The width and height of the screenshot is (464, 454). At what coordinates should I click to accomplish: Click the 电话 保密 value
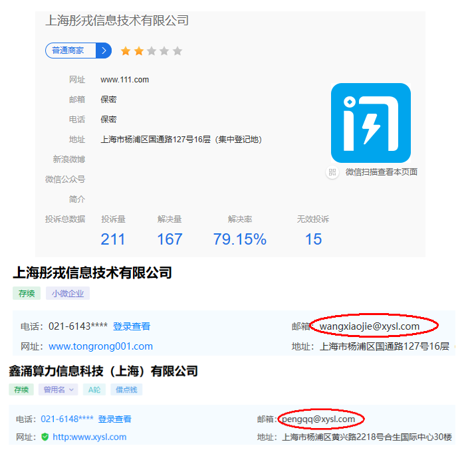click(x=108, y=119)
